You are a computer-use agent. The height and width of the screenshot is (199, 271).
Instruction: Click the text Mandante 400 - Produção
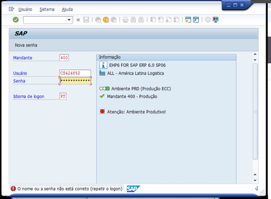tap(132, 96)
